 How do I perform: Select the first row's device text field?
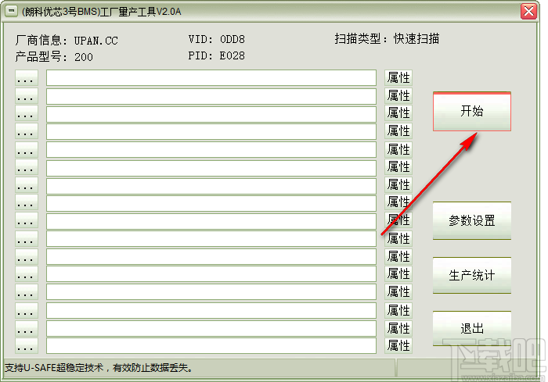tap(211, 78)
